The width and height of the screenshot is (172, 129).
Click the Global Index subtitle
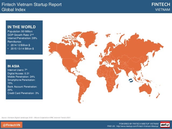(13, 10)
